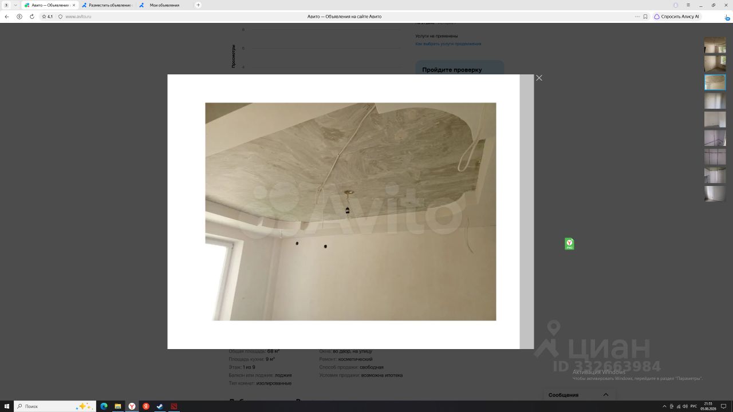Switch input language РУС

pyautogui.click(x=693, y=406)
